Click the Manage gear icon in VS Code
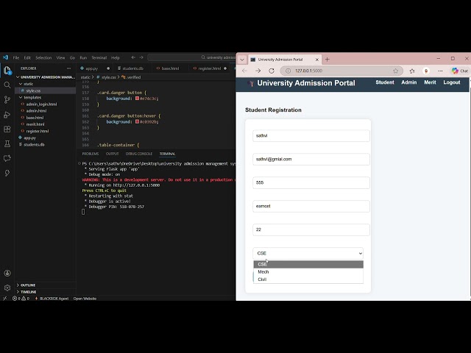The height and width of the screenshot is (353, 471). [7, 288]
